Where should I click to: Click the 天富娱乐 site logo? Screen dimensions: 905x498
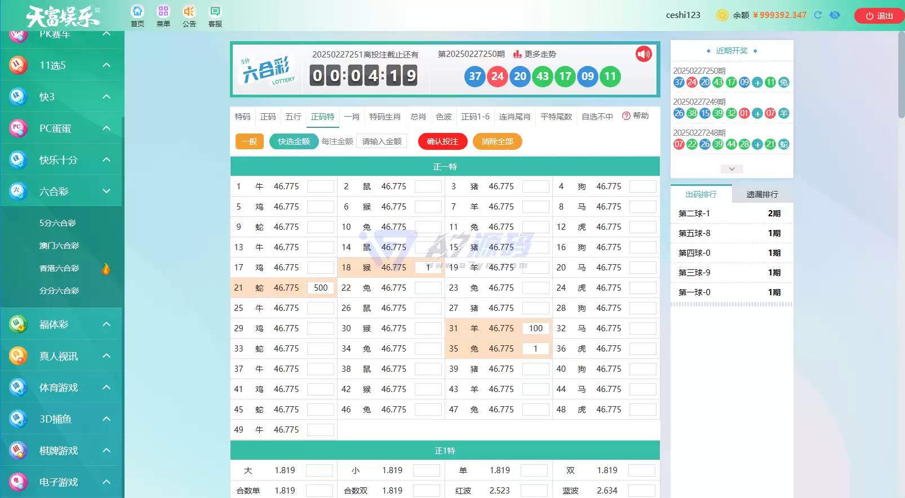coord(63,16)
